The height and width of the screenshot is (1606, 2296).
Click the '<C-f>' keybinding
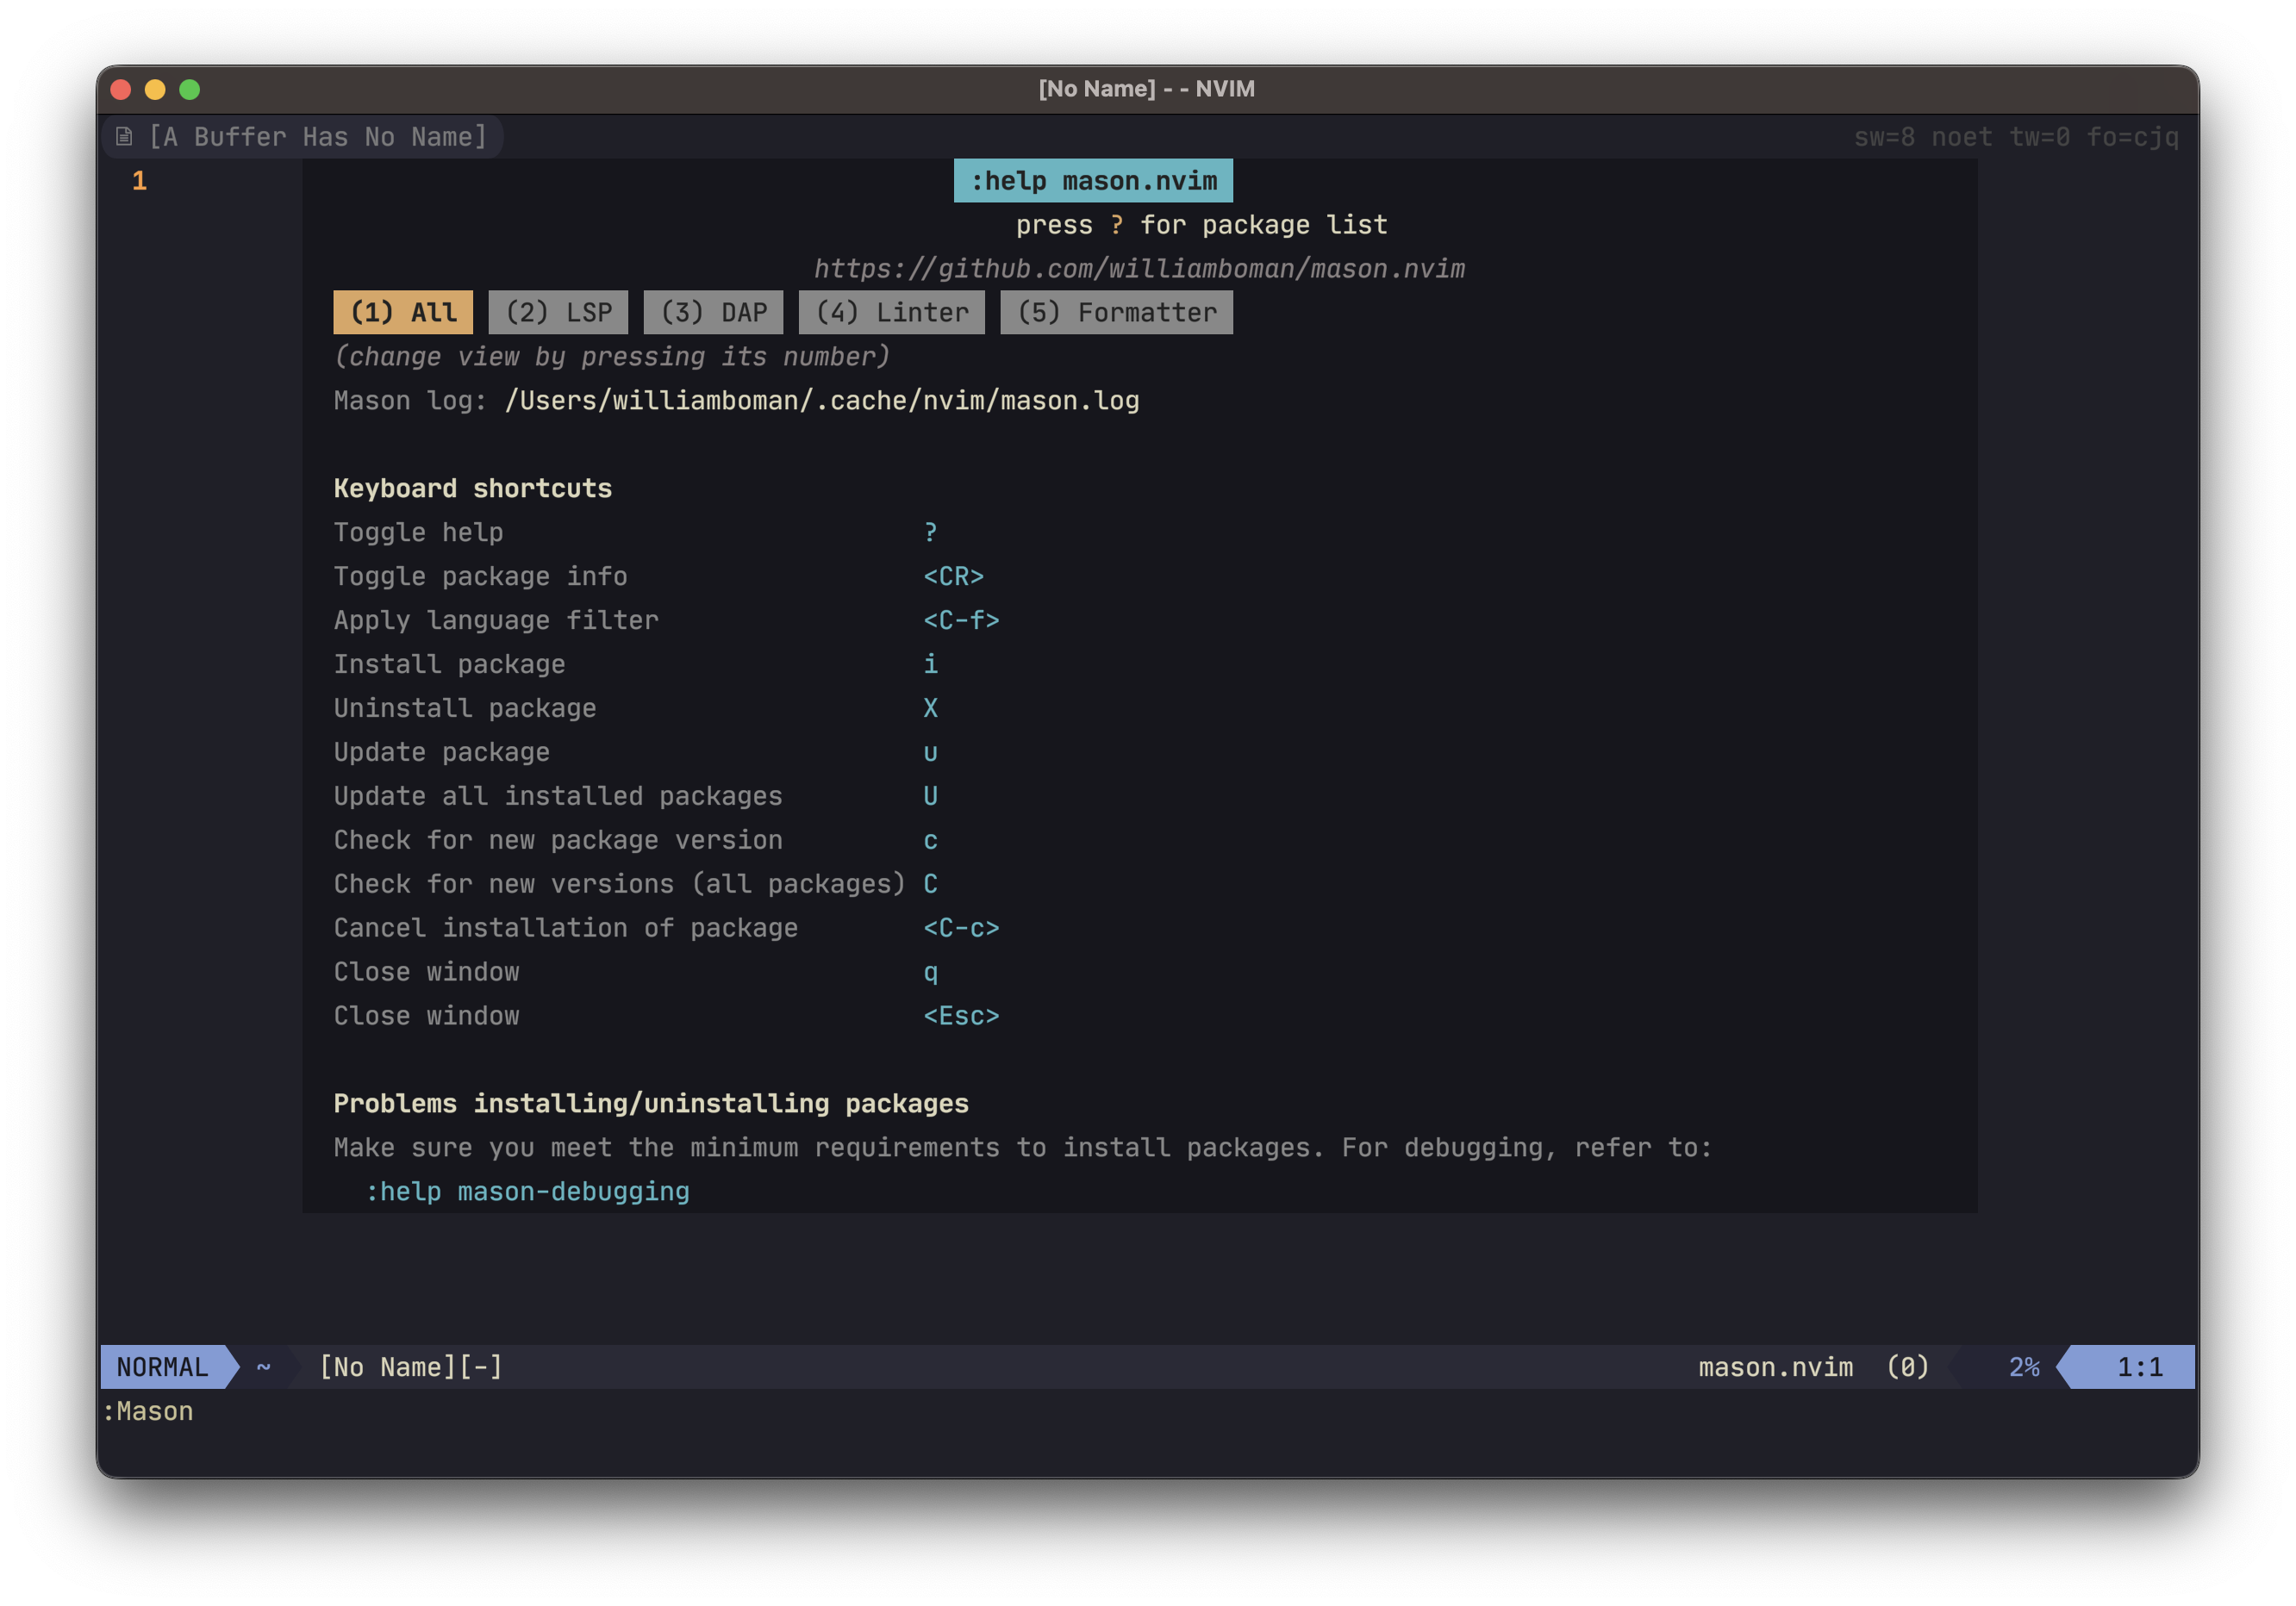pyautogui.click(x=961, y=620)
